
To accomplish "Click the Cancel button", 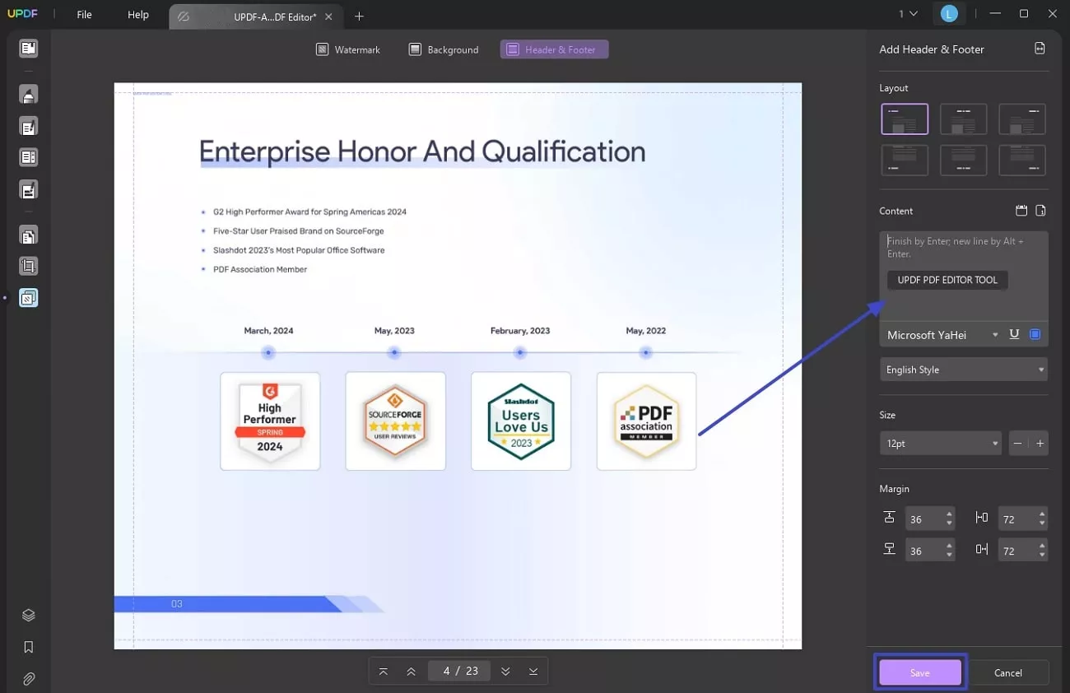I will pos(1008,672).
